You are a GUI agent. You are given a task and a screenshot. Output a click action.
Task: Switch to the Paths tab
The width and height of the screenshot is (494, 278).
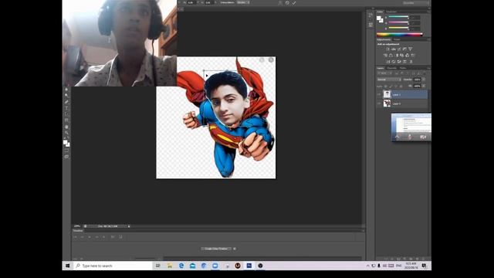(403, 68)
